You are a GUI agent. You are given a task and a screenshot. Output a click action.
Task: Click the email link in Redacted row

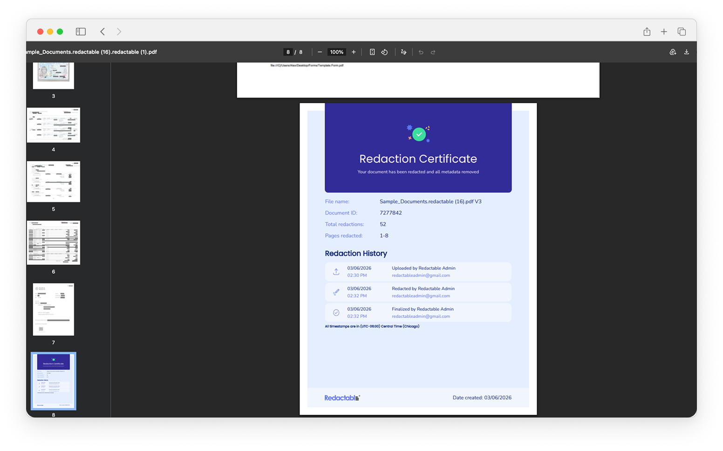421,296
